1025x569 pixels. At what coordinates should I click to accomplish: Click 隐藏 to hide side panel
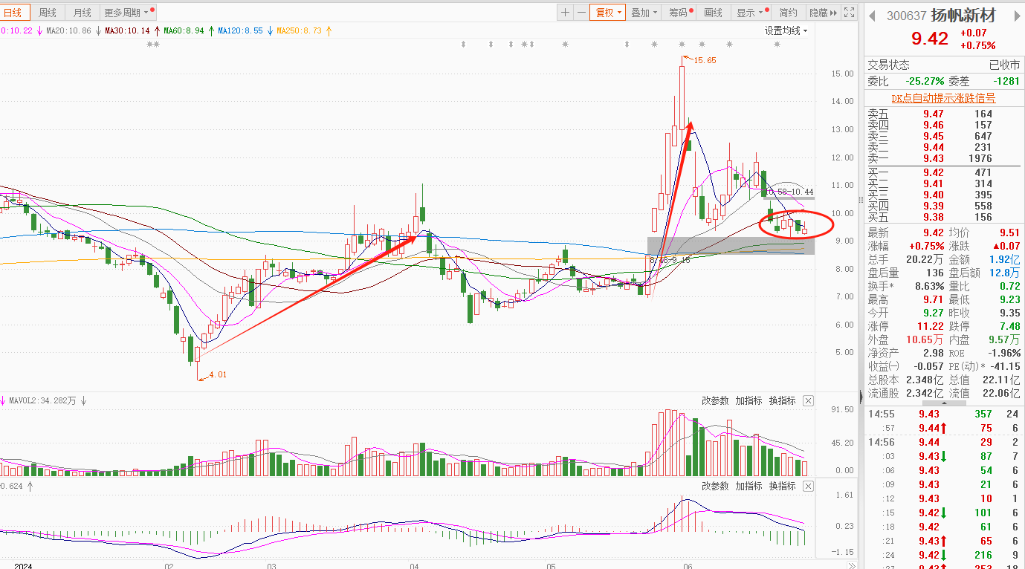824,13
